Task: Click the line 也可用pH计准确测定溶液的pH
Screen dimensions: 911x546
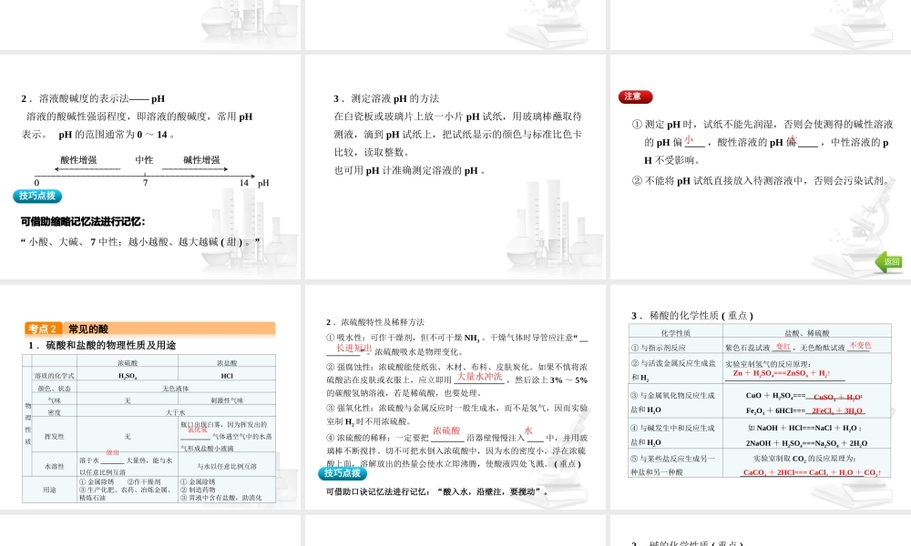Action: coord(409,170)
